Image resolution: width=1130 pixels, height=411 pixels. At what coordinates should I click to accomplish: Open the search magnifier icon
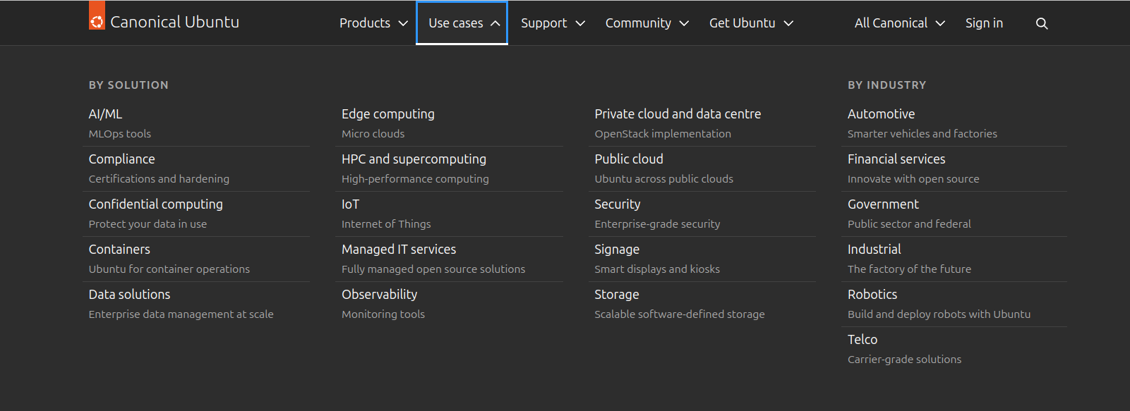click(x=1041, y=23)
